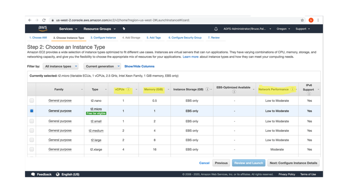The width and height of the screenshot is (348, 195).
Task: Go to the 4. Add Storage step
Action: coord(131,37)
